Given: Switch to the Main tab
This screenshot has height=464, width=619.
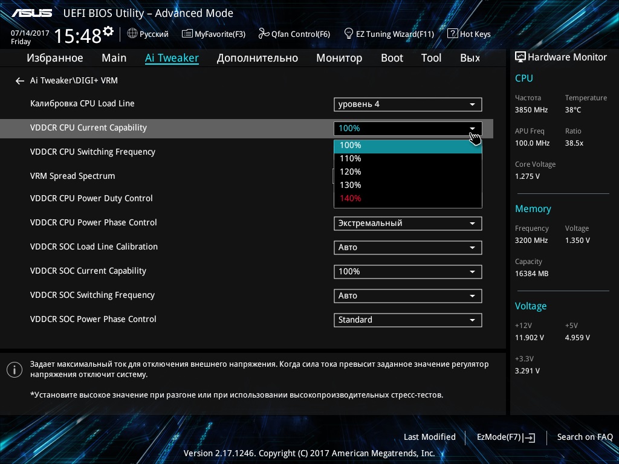Looking at the screenshot, I should 114,58.
